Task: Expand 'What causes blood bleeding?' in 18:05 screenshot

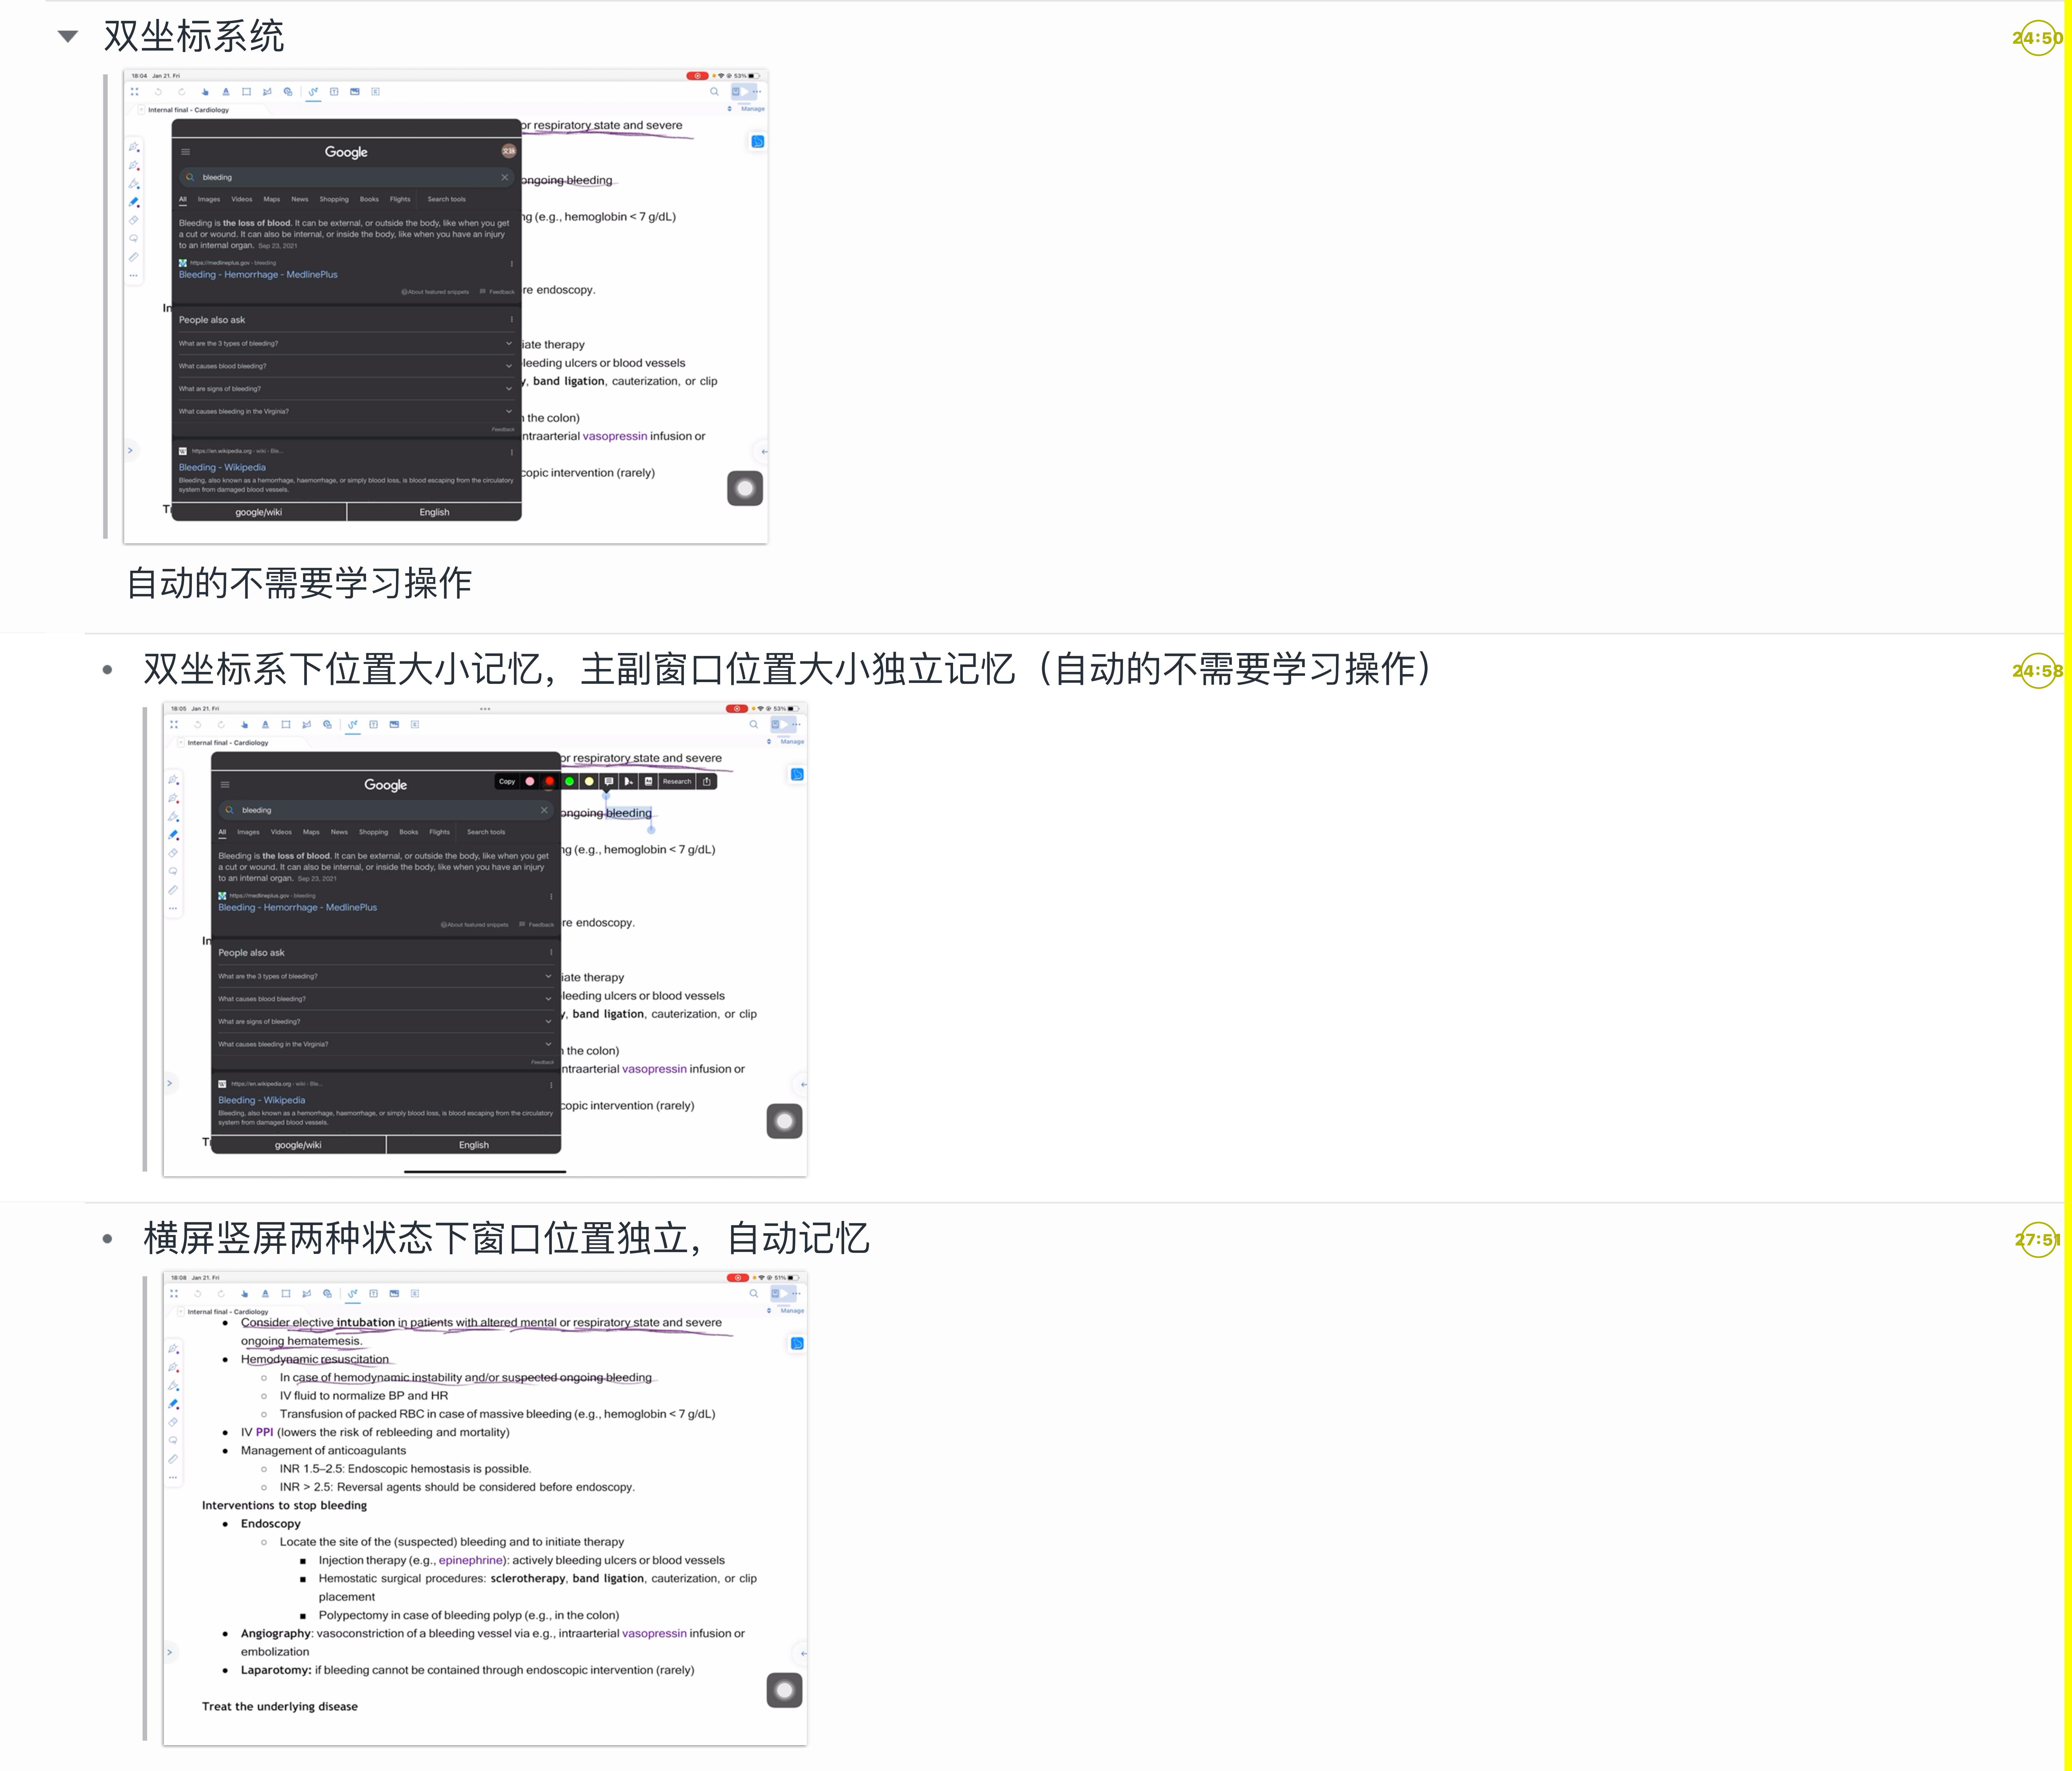Action: pyautogui.click(x=385, y=999)
